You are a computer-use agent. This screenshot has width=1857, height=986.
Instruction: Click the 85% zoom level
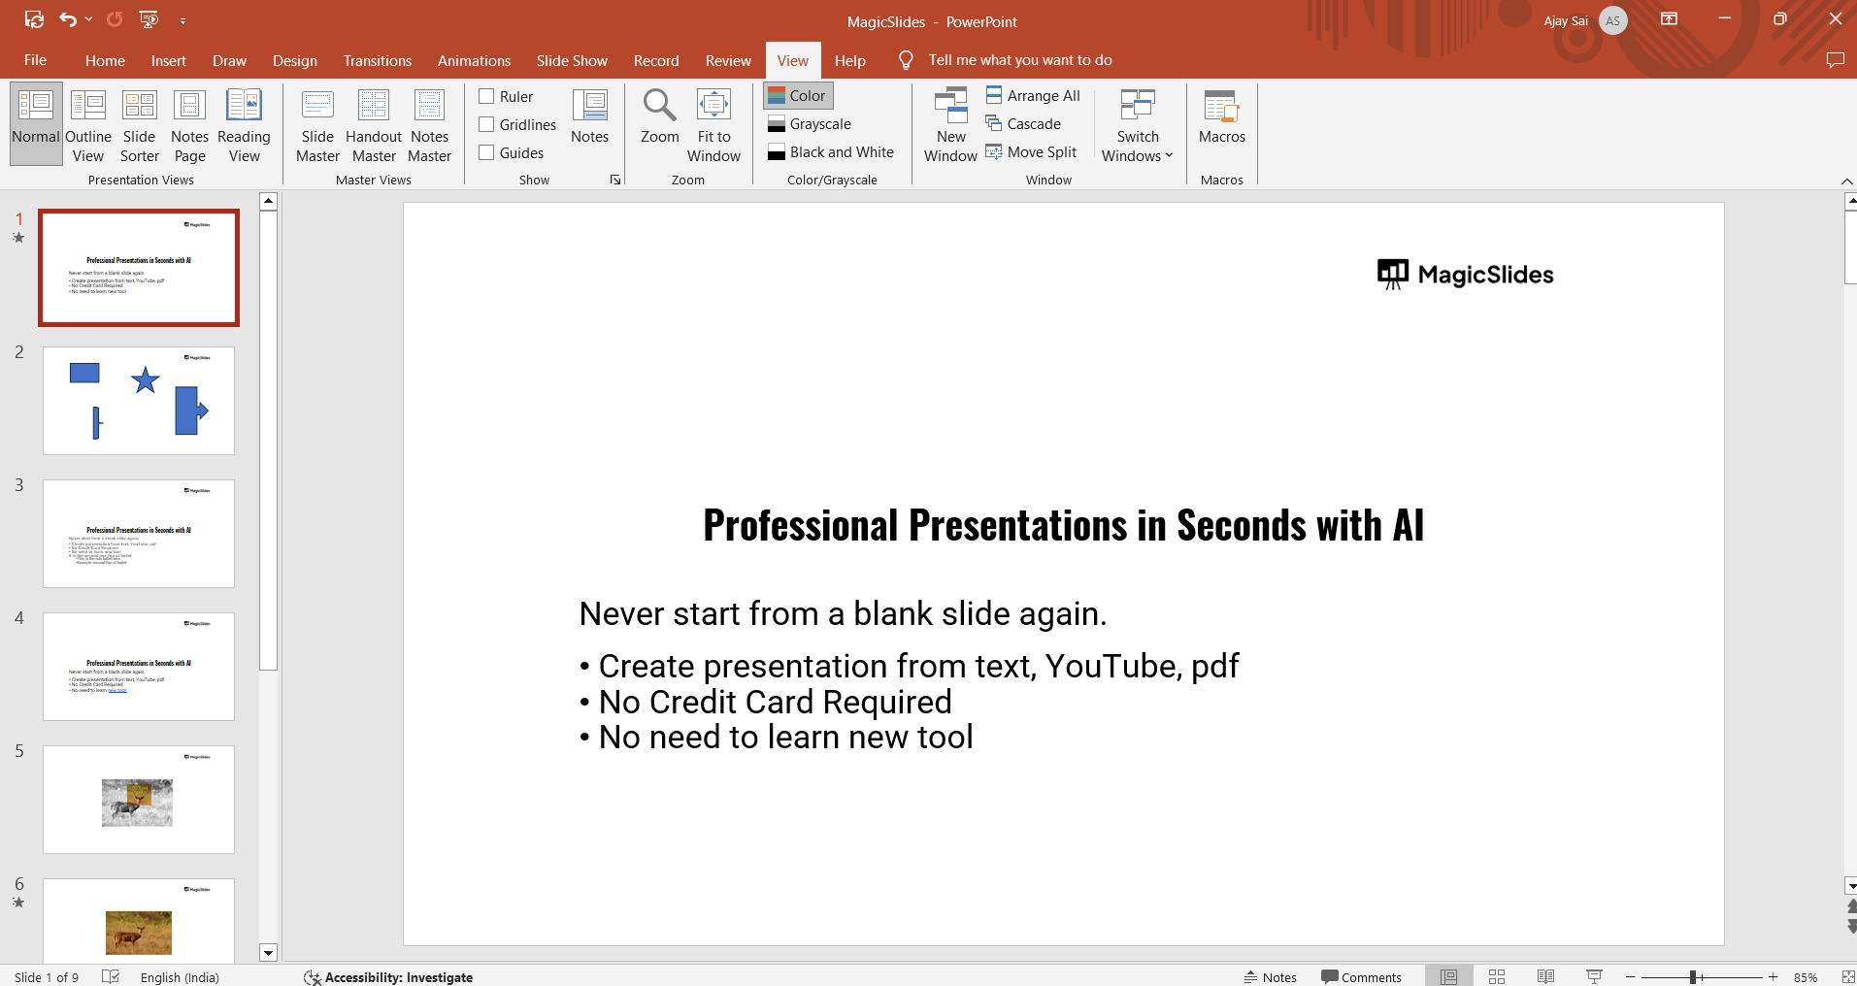coord(1806,977)
